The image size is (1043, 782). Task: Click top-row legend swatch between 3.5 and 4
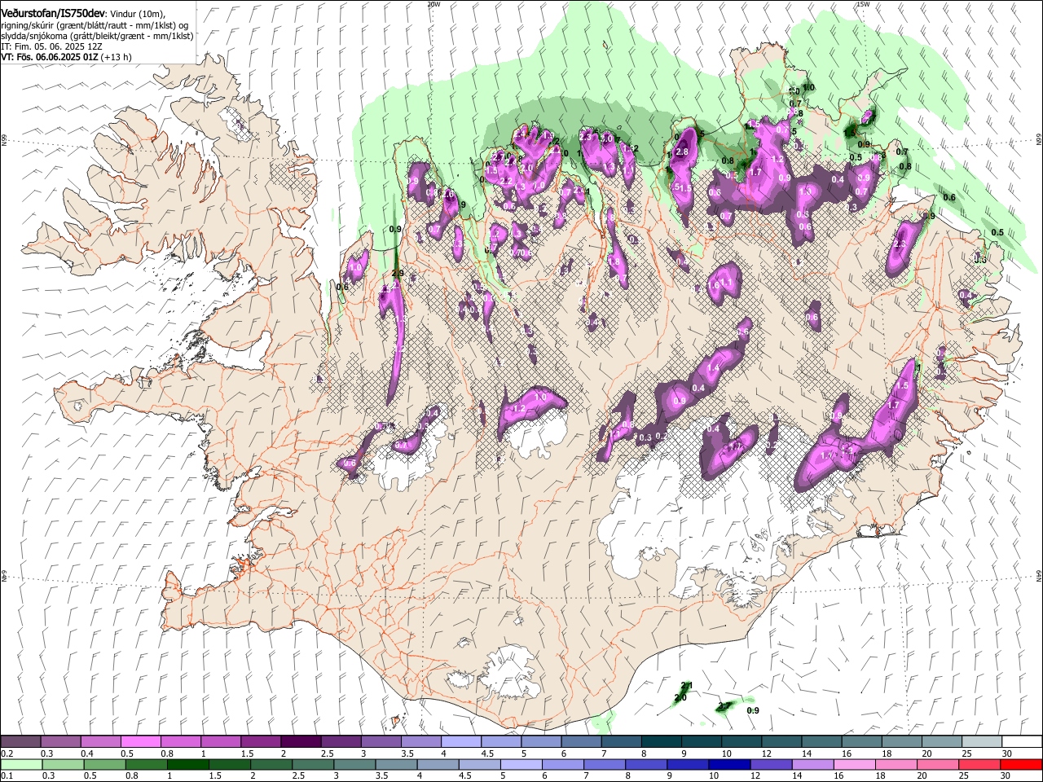[x=420, y=742]
